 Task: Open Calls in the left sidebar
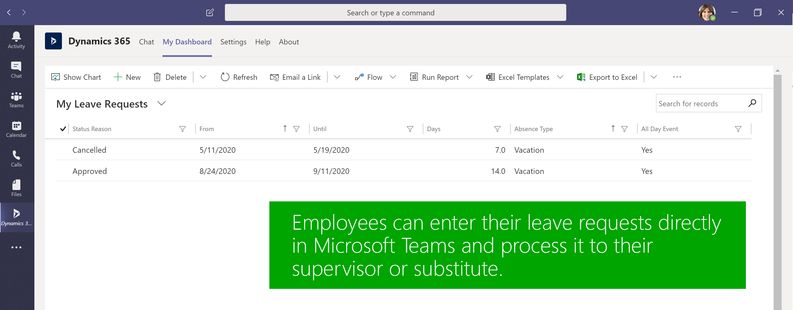tap(16, 159)
